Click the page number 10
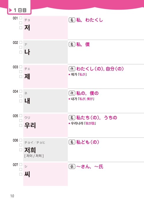 coord(12,196)
